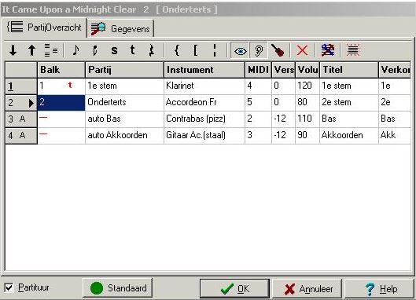Viewport: 416px width, 300px height.
Task: Click the crossed-out staff icon
Action: pos(328,50)
